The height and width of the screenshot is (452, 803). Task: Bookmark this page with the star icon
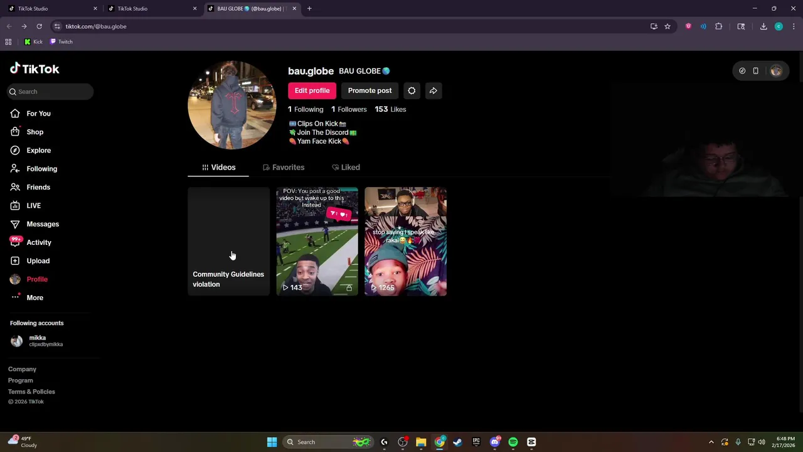click(667, 26)
